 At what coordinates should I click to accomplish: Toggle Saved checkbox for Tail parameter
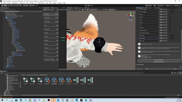pos(176,25)
